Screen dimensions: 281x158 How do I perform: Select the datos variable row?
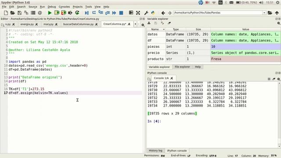[214, 34]
